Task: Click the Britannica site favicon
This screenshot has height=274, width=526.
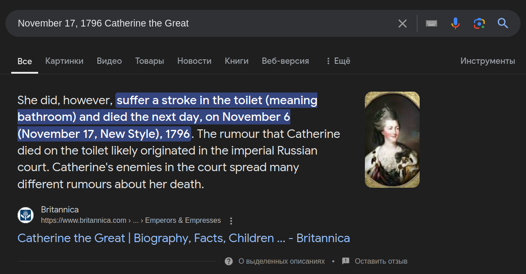Action: pos(26,215)
